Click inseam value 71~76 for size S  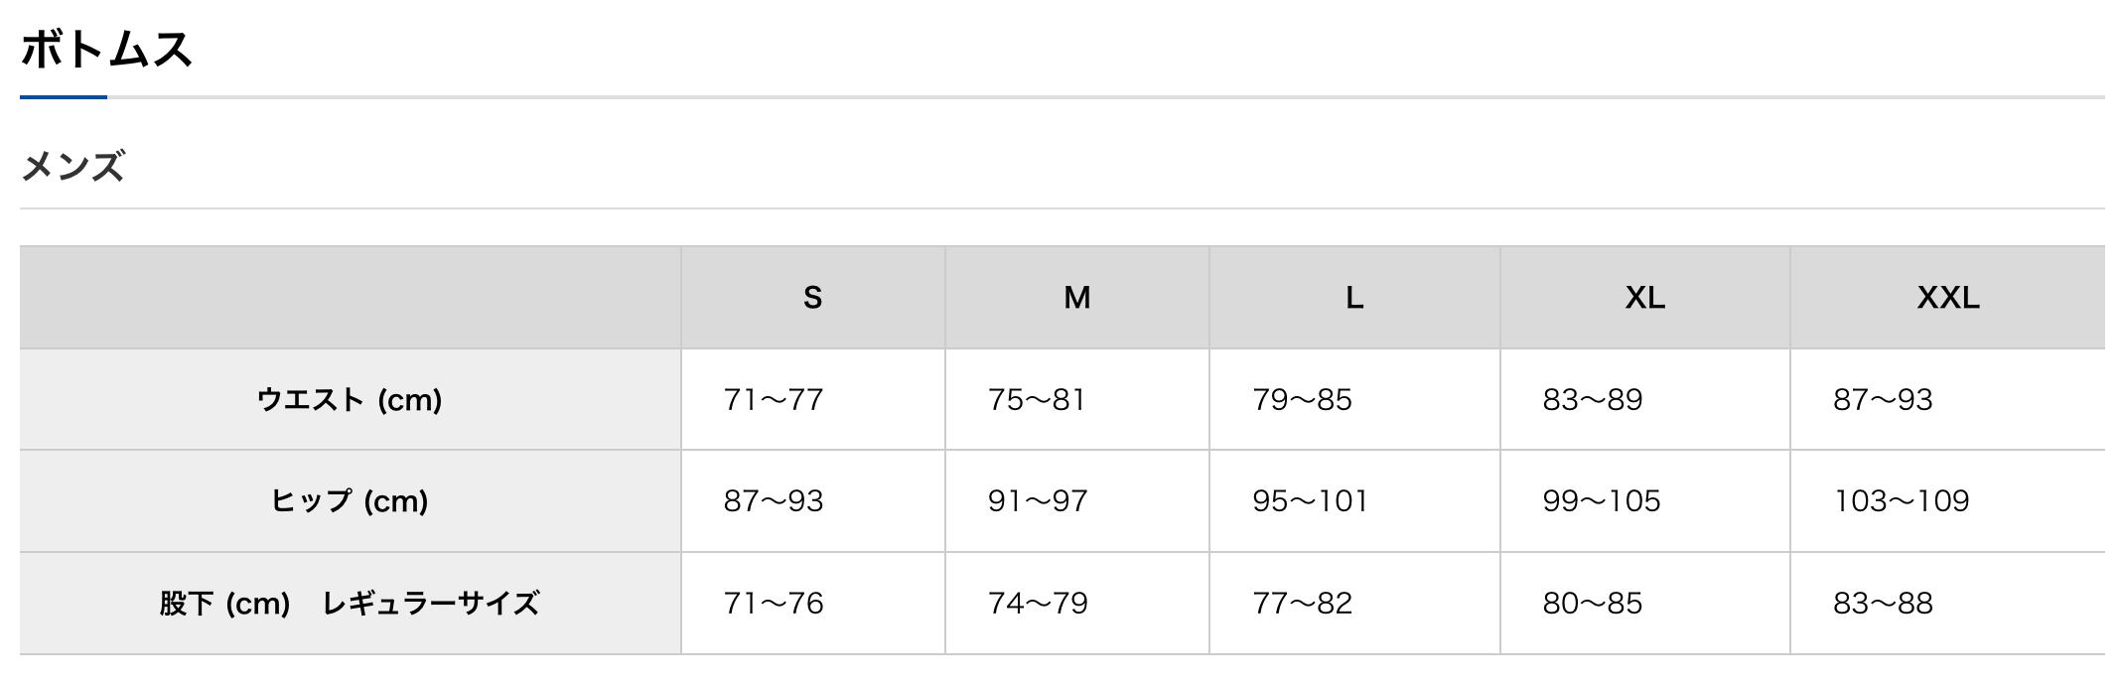[774, 604]
